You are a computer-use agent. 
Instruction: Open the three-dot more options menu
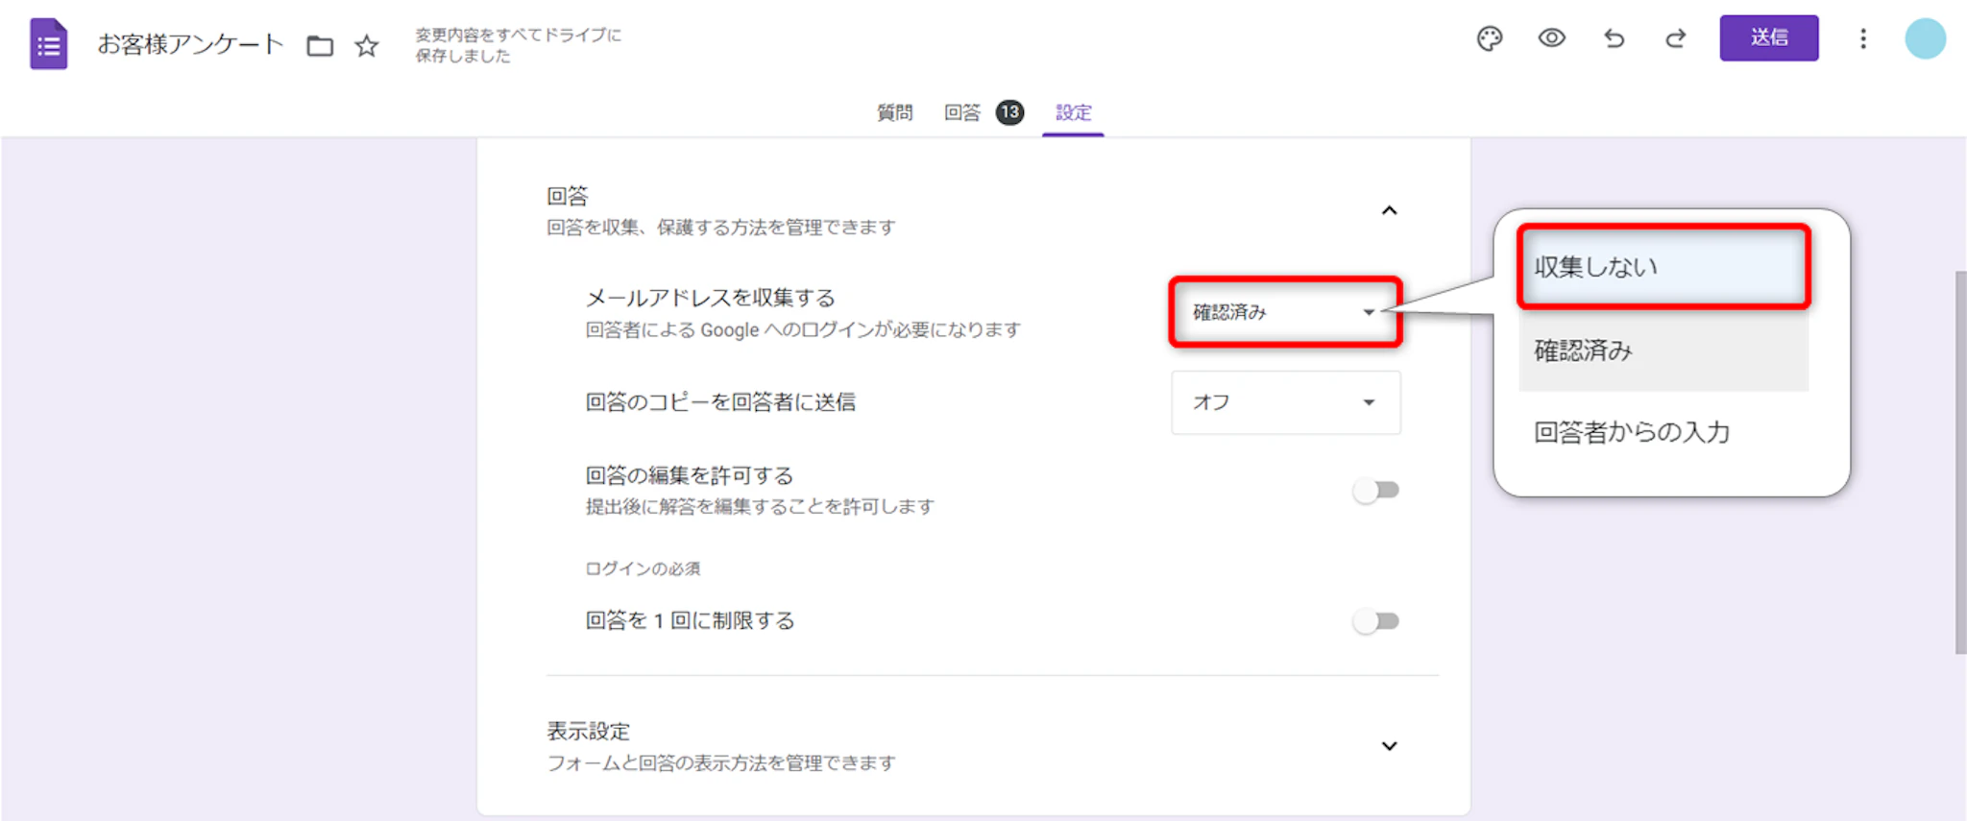(1862, 38)
